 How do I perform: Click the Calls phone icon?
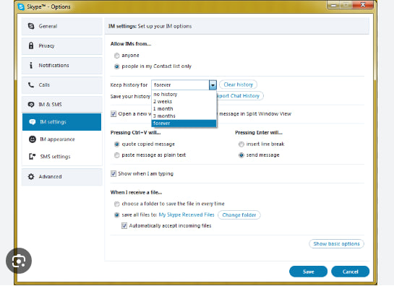(31, 85)
